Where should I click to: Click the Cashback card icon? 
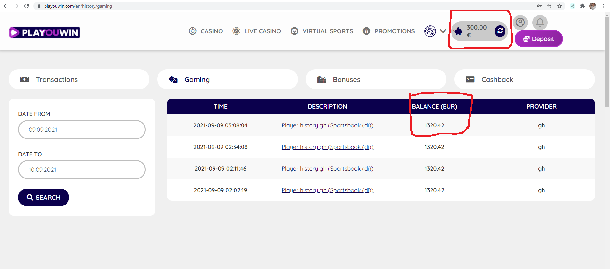(x=470, y=79)
